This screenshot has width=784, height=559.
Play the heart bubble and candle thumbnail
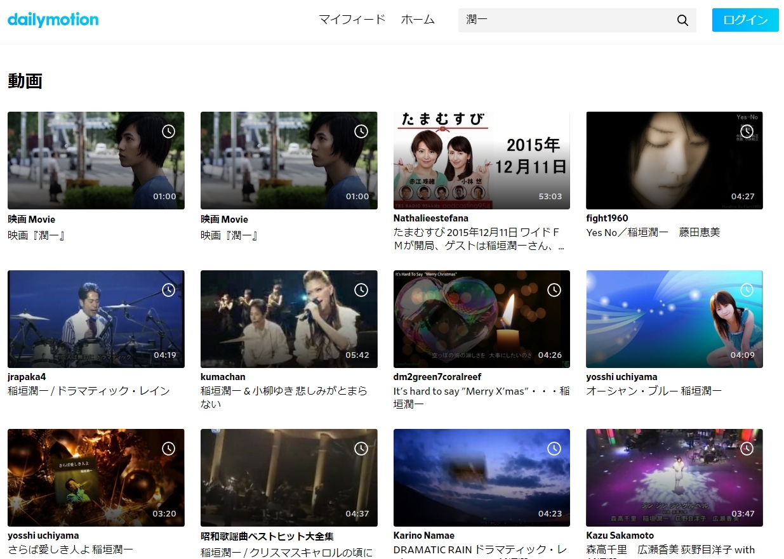point(482,319)
